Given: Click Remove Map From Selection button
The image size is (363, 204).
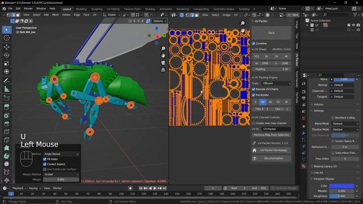Looking at the screenshot, I should pos(271,135).
